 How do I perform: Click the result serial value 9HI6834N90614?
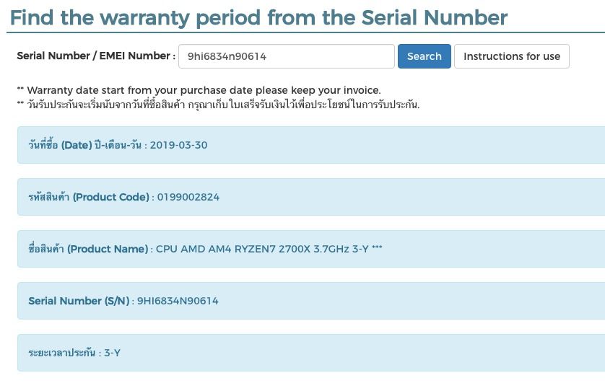coord(178,301)
